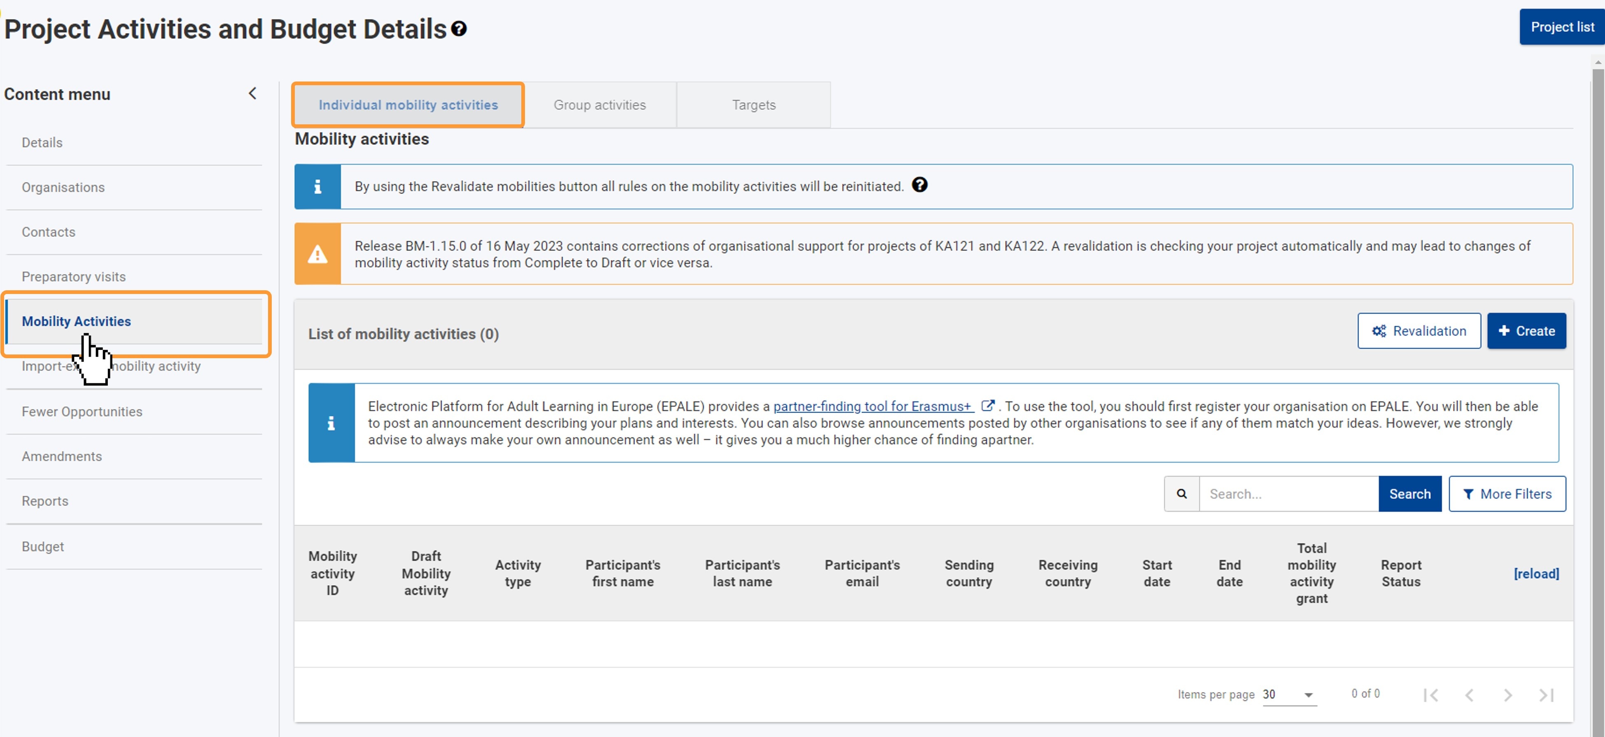
Task: Click the '0 of 0' pagination text
Action: [x=1365, y=693]
